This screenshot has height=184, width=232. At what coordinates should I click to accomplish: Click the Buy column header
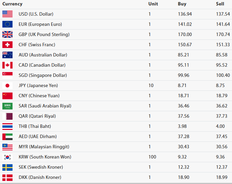(182, 4)
